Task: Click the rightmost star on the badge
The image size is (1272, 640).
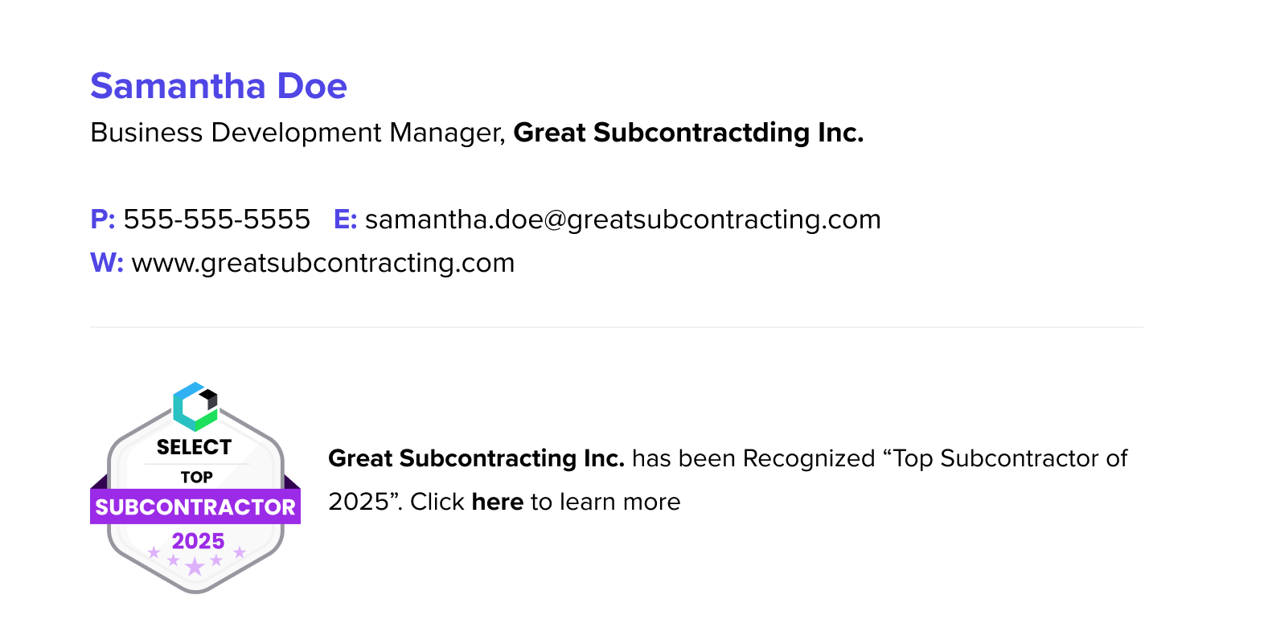Action: [239, 552]
